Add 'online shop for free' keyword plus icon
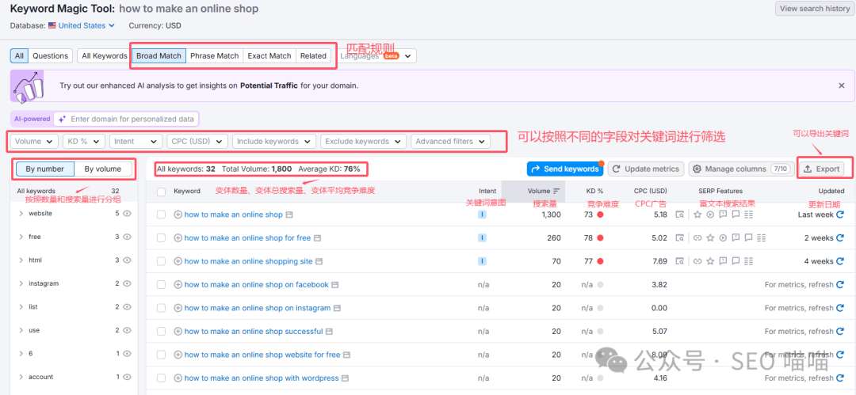Screen dimensions: 856x395 178,238
